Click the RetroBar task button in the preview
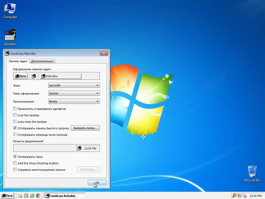265x199 pixels. (61, 76)
